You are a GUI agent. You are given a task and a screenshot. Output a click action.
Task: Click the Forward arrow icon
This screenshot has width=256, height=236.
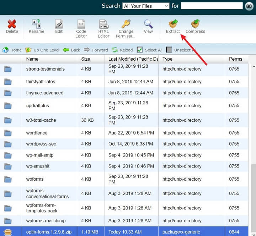[x=87, y=50]
